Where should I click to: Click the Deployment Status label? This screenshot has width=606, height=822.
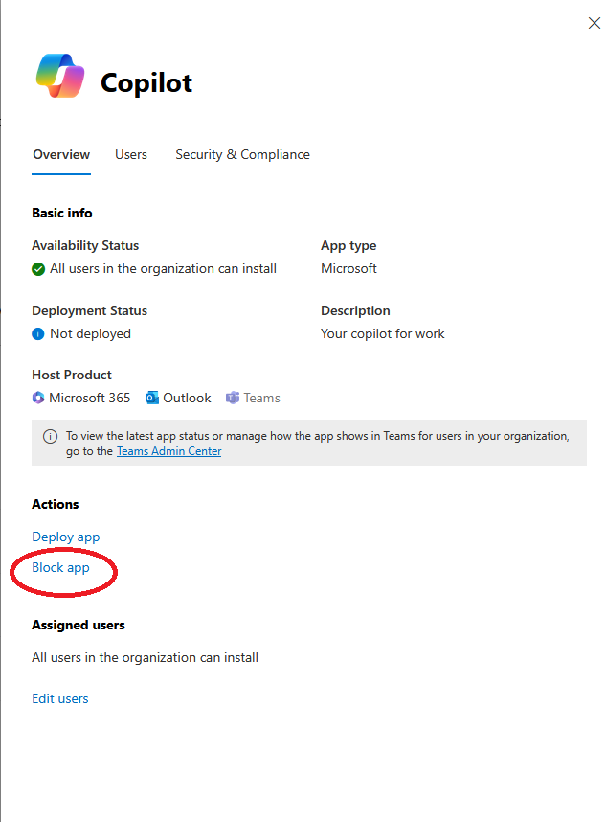tap(90, 310)
